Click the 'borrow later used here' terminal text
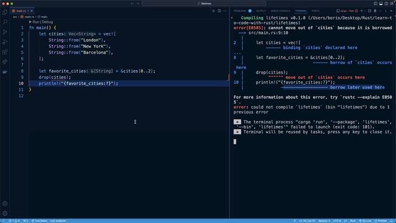396x223 pixels. [x=357, y=87]
